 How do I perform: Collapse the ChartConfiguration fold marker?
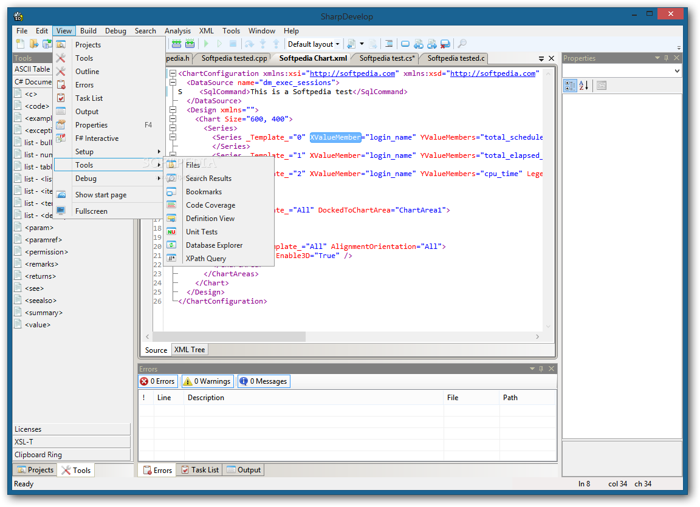click(x=173, y=73)
